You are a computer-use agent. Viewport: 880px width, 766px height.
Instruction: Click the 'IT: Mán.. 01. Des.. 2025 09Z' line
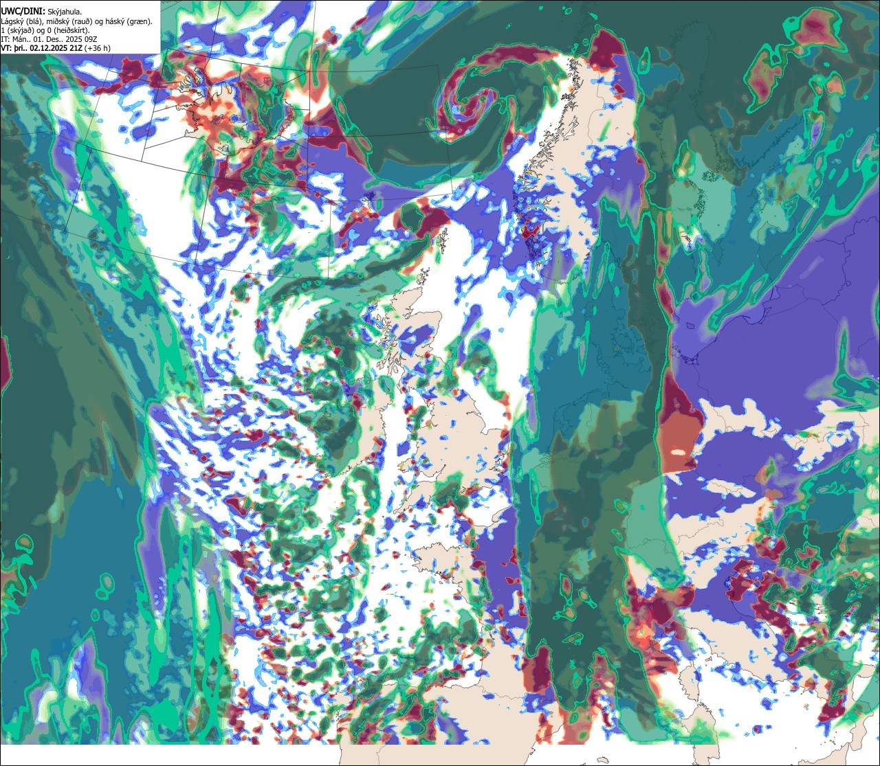pyautogui.click(x=50, y=39)
